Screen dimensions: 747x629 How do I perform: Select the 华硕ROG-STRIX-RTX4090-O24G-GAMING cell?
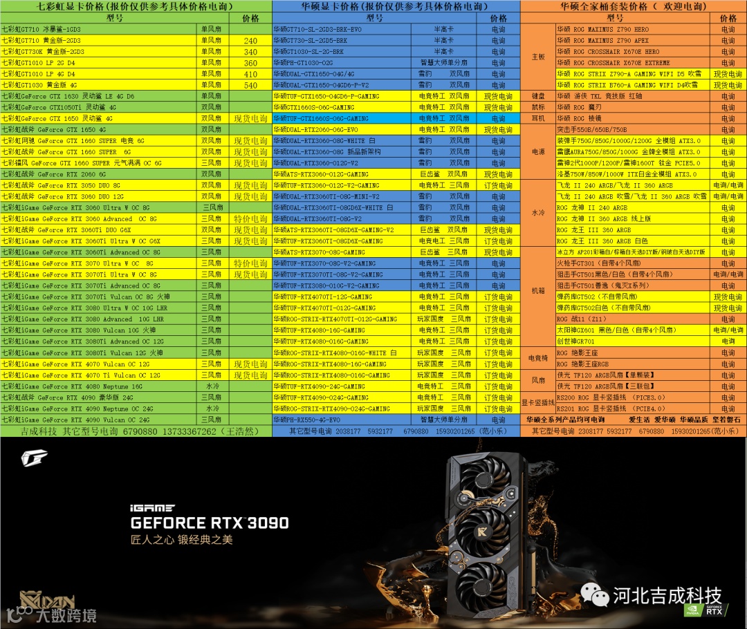[342, 409]
